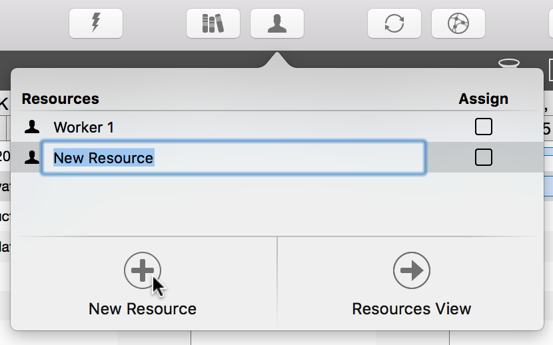The image size is (553, 345).
Task: Click the white oval icon in dark bar
Action: (509, 63)
